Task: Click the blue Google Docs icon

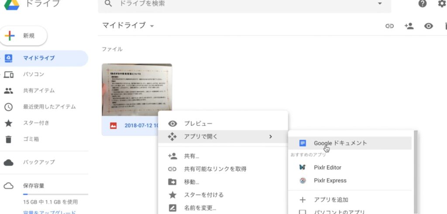Action: [303, 143]
